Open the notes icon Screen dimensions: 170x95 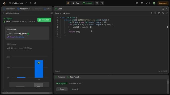point(101,3)
